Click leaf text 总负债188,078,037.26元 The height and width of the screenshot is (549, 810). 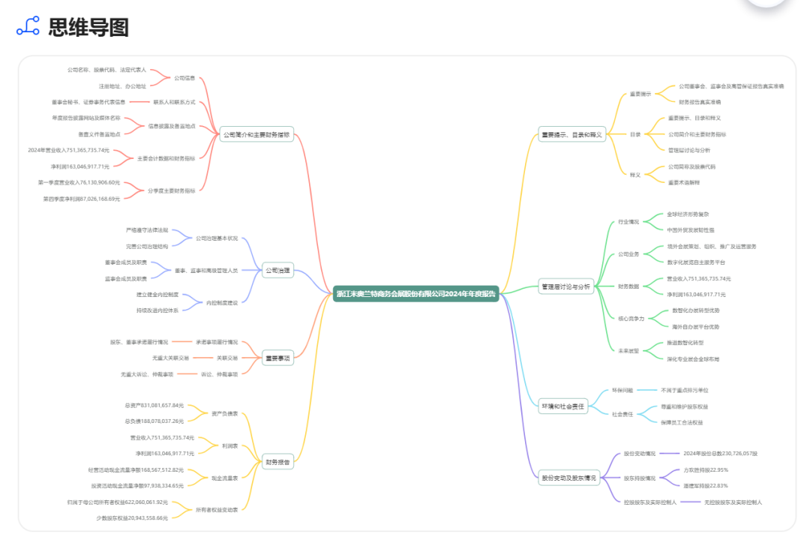click(x=154, y=421)
